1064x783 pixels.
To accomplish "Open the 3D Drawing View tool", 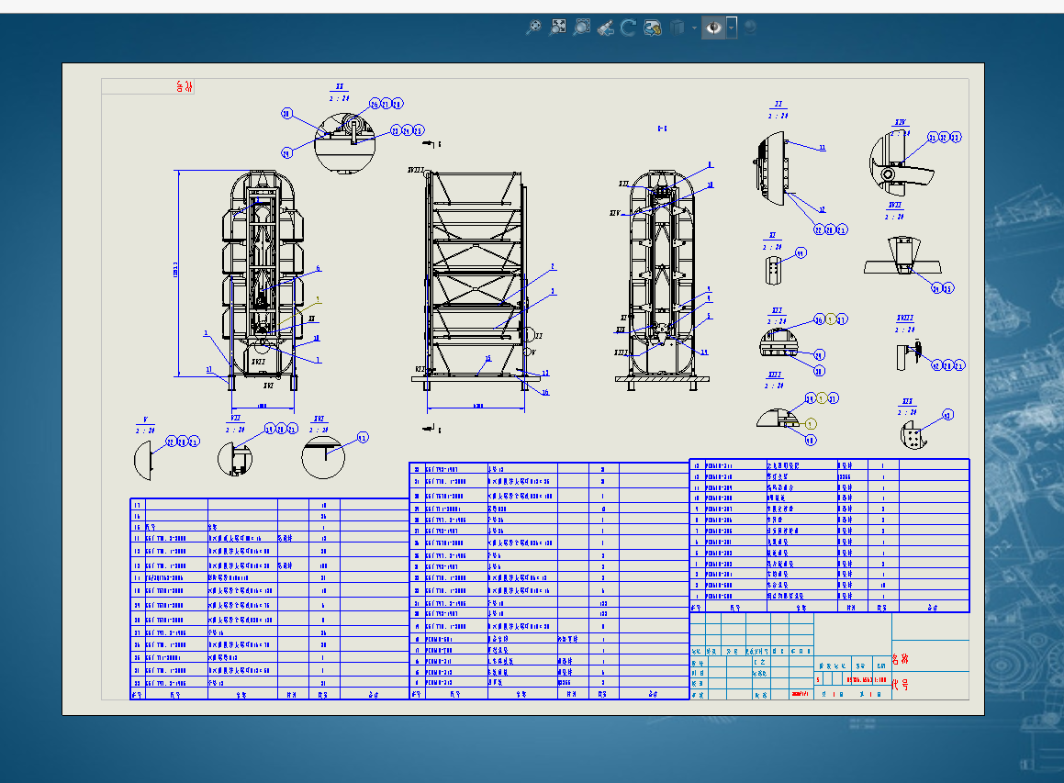I will [652, 28].
